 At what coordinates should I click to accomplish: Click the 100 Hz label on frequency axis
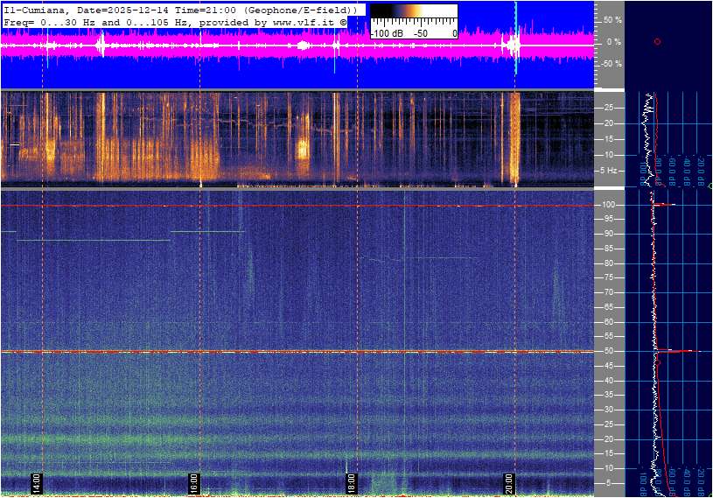[x=609, y=205]
